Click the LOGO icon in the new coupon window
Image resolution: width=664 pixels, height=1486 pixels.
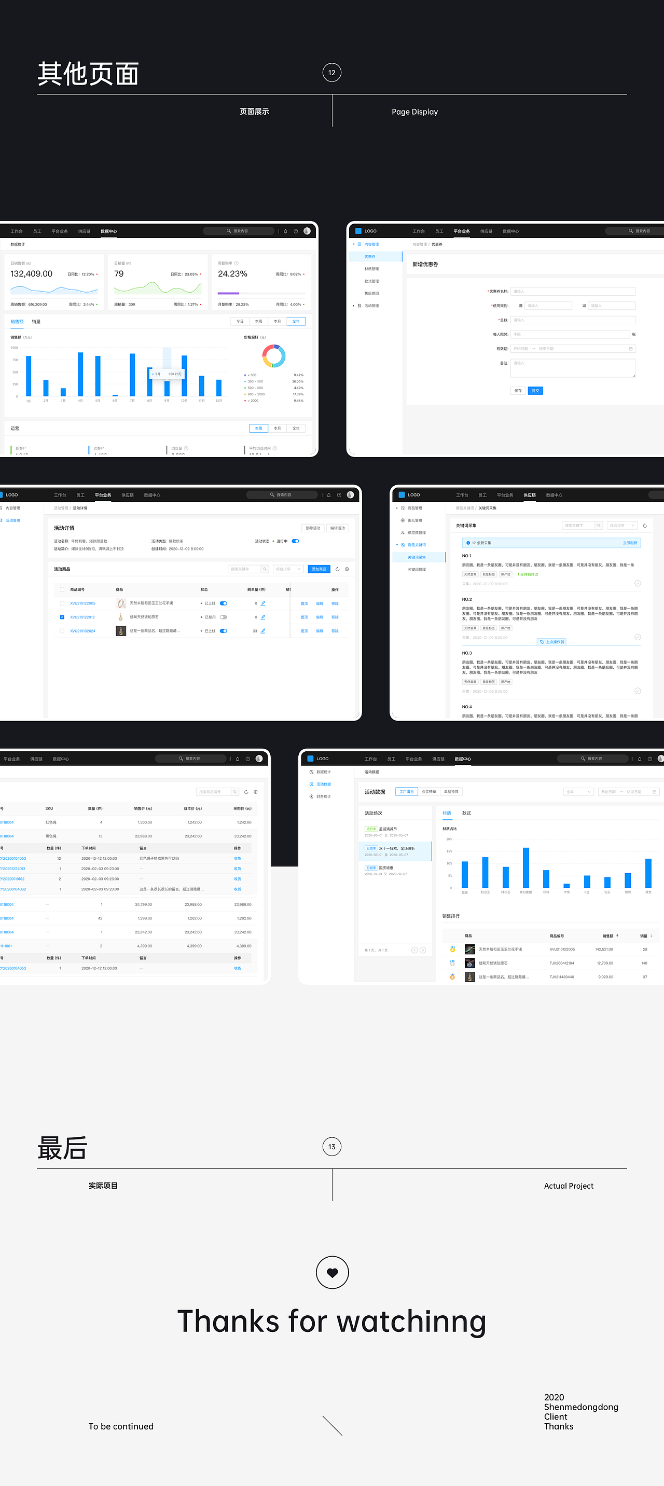click(358, 231)
